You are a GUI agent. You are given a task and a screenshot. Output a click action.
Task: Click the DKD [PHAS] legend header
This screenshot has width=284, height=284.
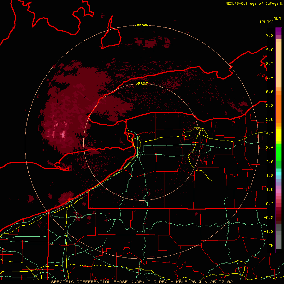tap(270, 21)
